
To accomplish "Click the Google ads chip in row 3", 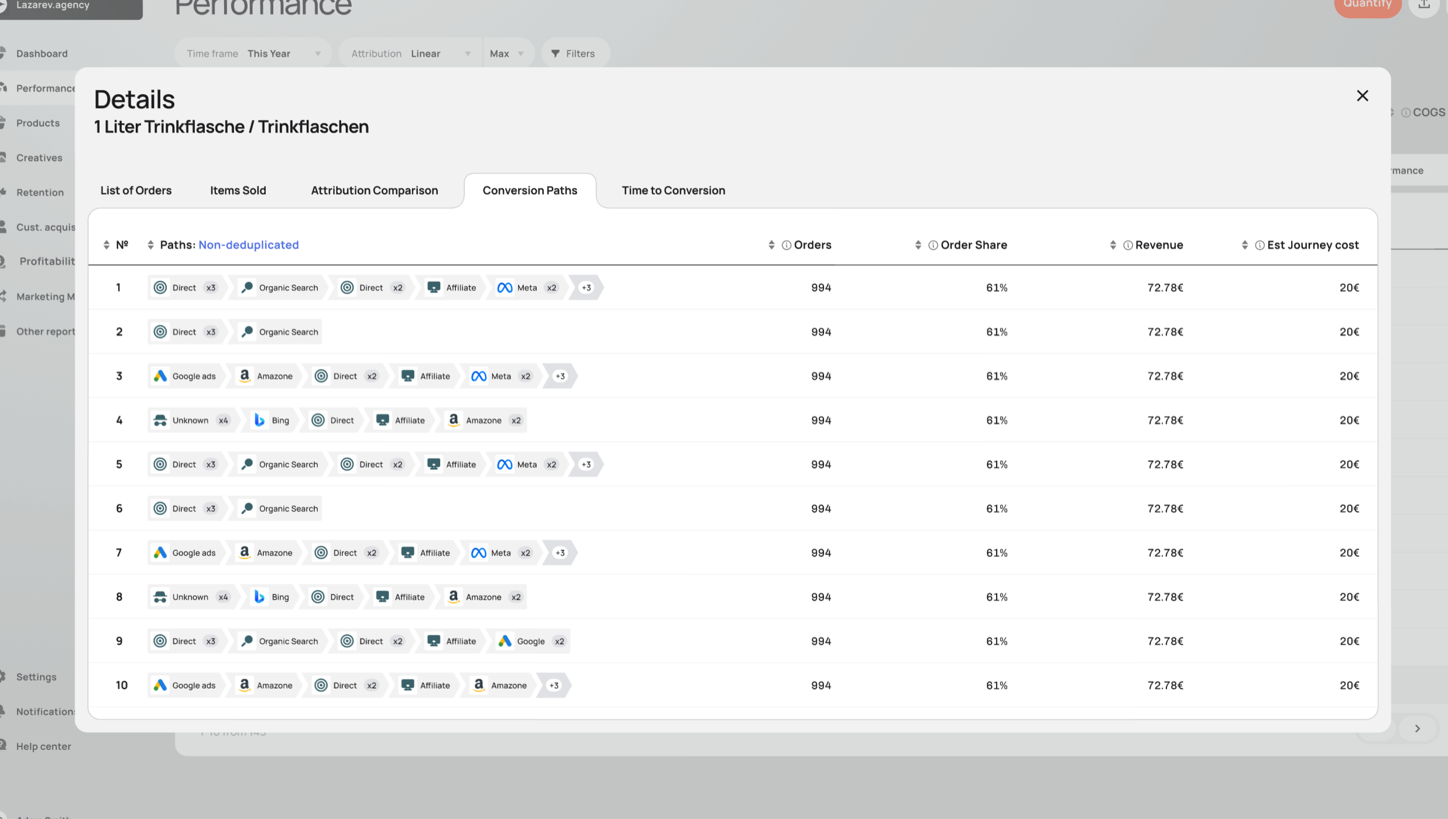I will pos(185,376).
